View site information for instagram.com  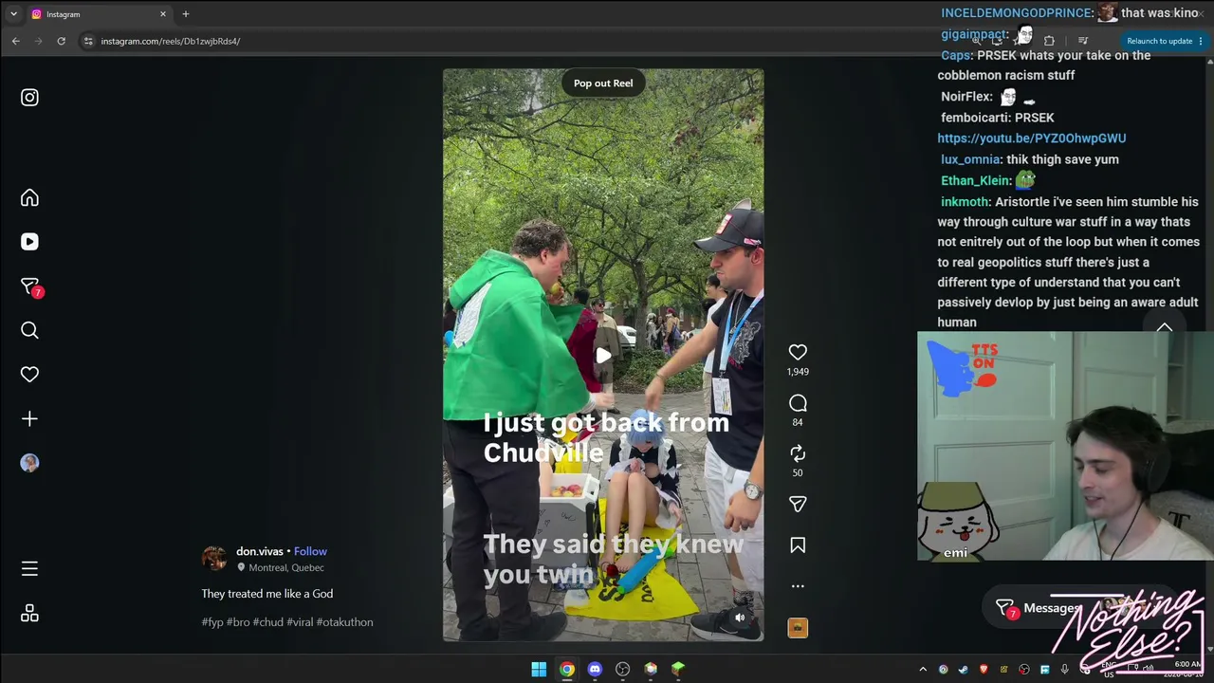(x=88, y=41)
